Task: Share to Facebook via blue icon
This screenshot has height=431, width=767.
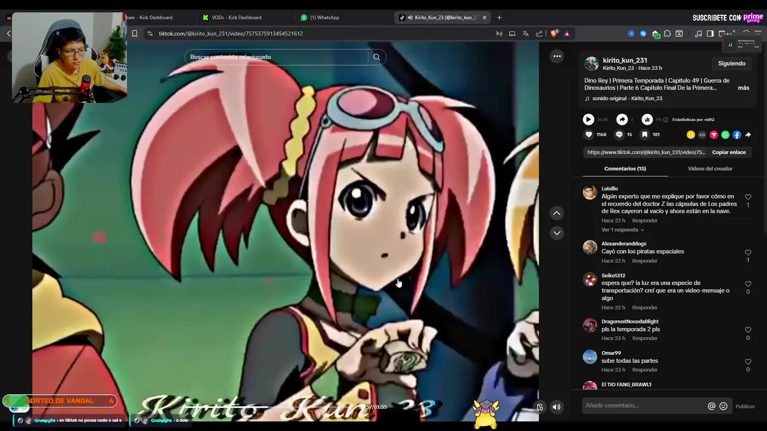Action: pos(737,135)
